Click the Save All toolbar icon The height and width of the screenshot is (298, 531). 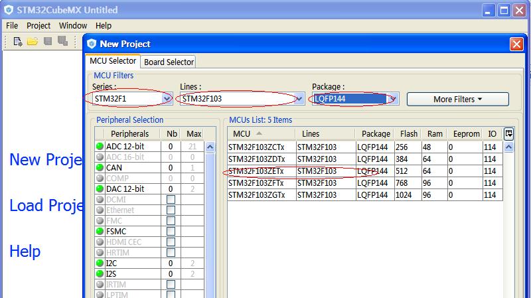[x=62, y=42]
